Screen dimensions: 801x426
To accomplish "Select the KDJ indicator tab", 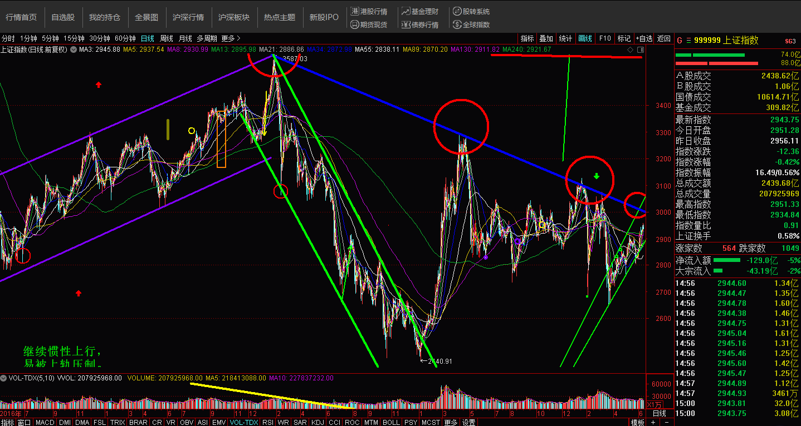I will coord(318,422).
